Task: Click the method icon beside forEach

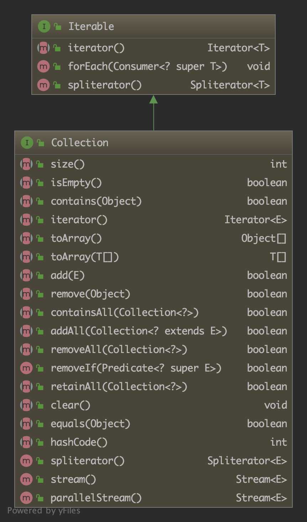Action: coord(43,66)
